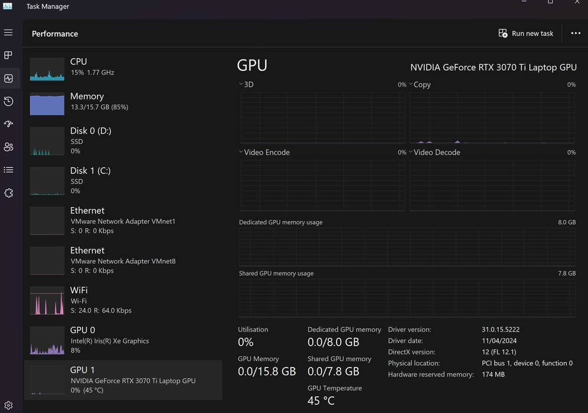The width and height of the screenshot is (588, 413).
Task: Select Ethernet VMnet1 adapter entry
Action: (123, 221)
